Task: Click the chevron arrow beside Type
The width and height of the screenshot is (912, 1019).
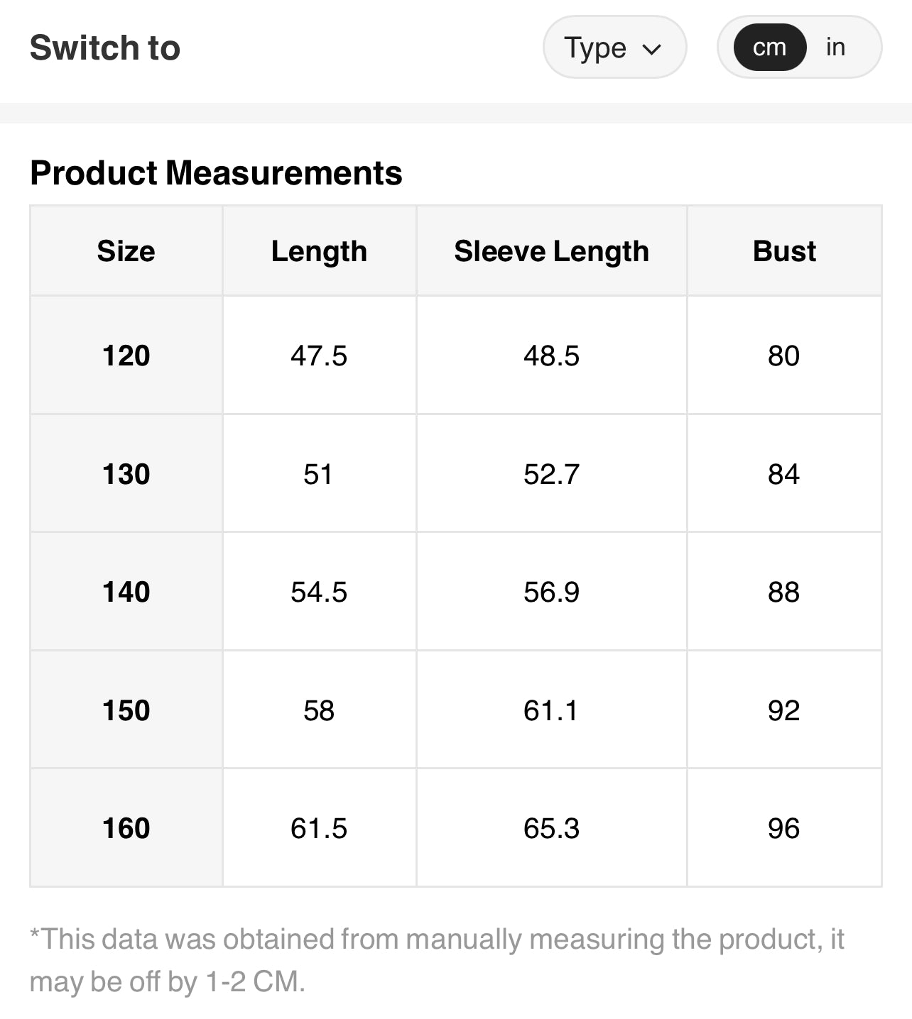Action: 651,49
